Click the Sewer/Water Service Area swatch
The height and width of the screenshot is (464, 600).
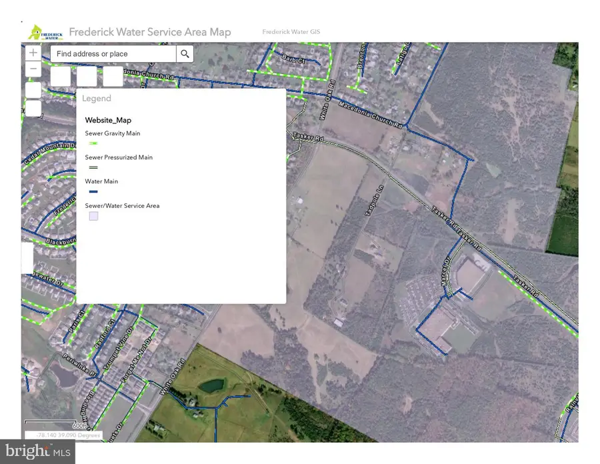(x=93, y=216)
